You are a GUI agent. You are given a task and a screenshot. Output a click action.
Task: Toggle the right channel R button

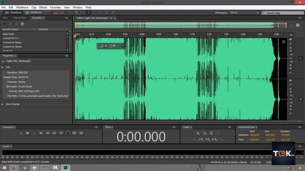click(x=300, y=99)
